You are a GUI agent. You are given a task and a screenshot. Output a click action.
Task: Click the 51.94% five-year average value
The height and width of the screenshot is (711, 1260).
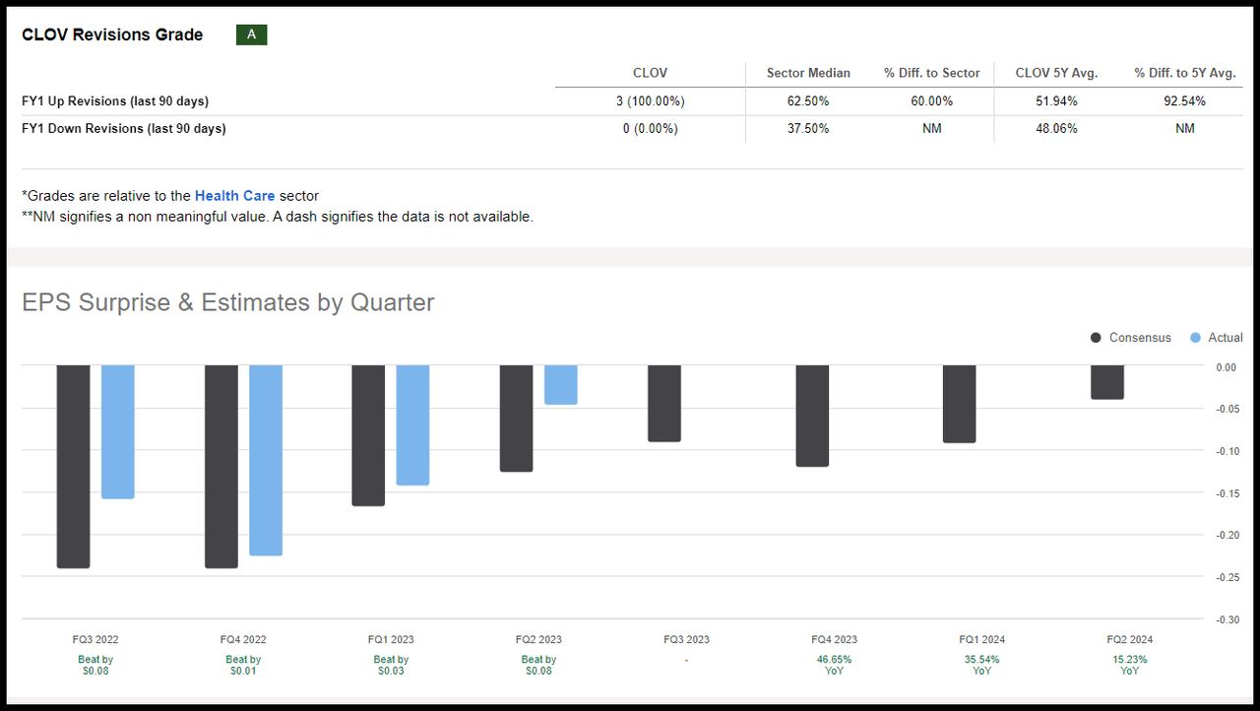click(x=1056, y=100)
